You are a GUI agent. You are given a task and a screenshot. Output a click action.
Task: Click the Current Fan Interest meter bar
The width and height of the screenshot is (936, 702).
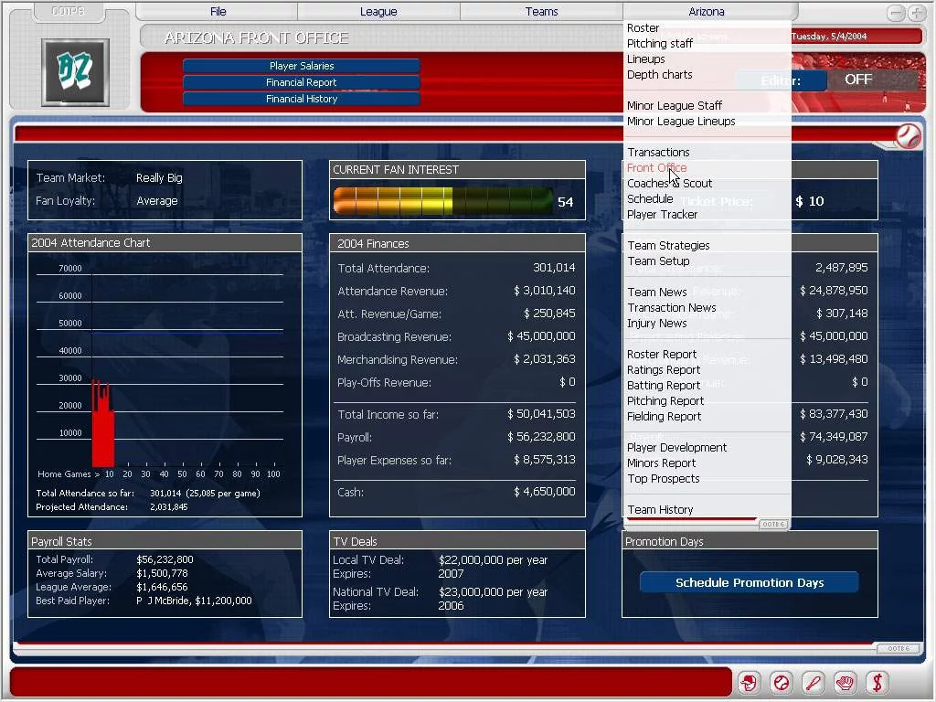point(443,201)
